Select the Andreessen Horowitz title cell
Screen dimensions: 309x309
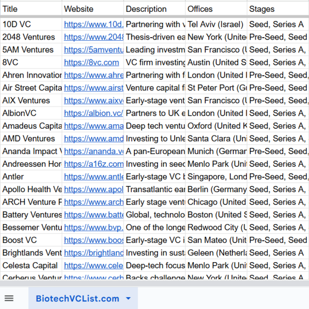click(x=31, y=164)
